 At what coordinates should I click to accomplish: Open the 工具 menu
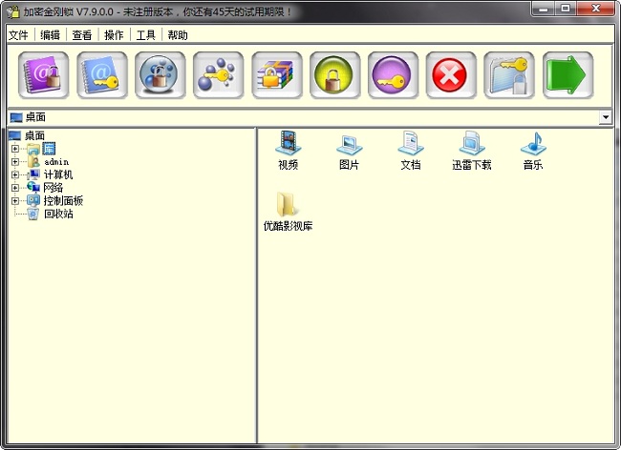pyautogui.click(x=145, y=35)
